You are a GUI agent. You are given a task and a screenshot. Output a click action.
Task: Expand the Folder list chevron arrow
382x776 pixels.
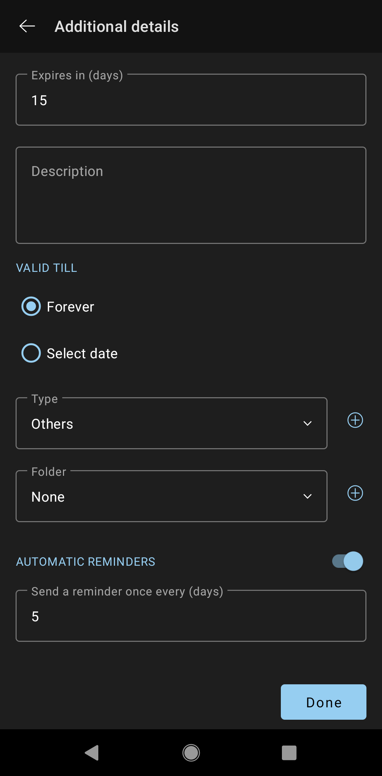tap(307, 496)
